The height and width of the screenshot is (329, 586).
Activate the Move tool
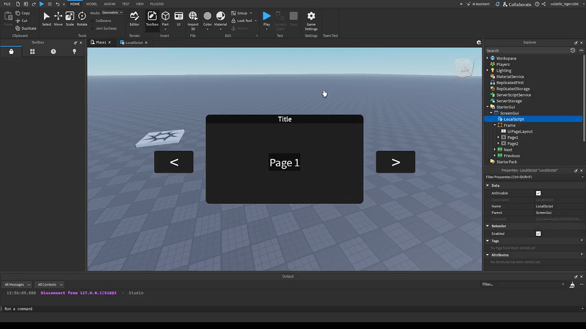coord(58,19)
